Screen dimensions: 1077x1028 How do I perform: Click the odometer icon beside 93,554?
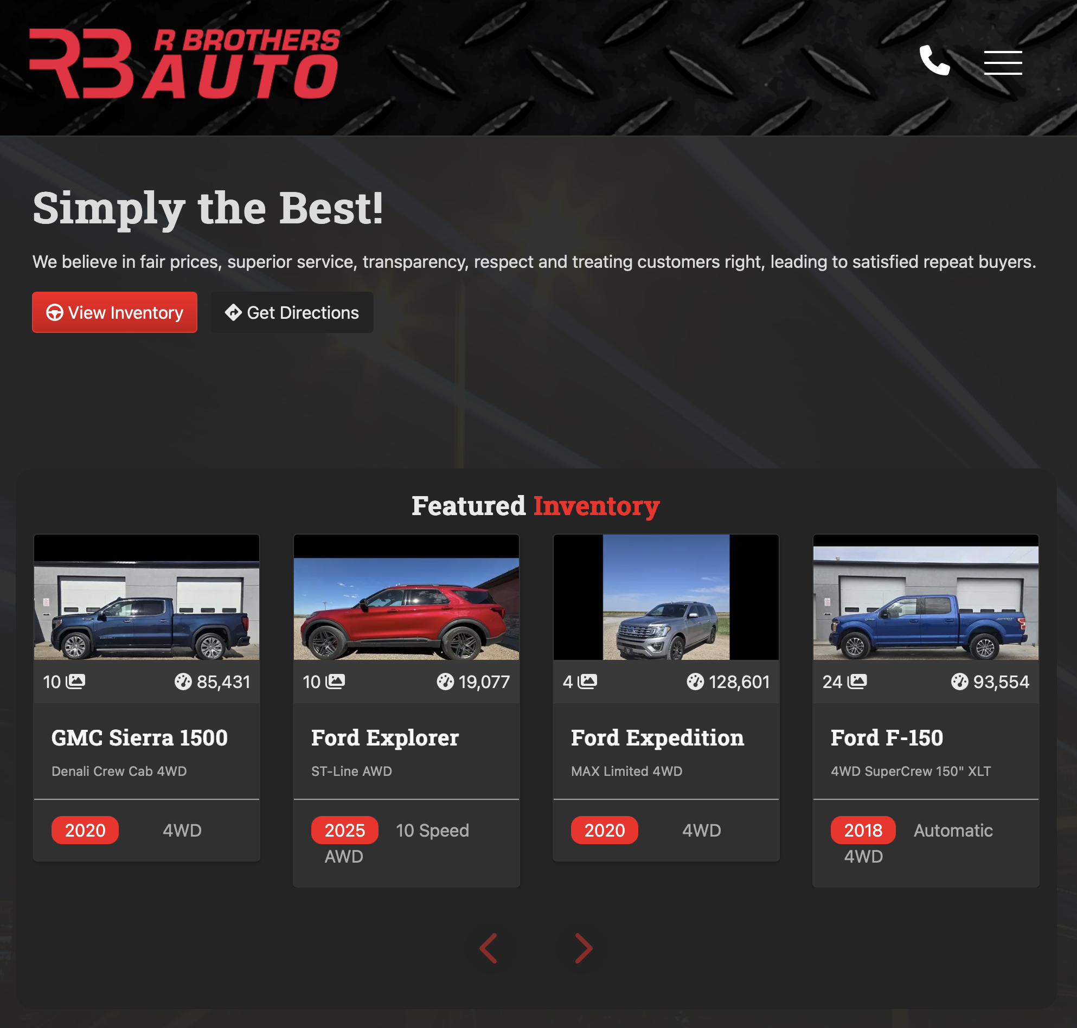point(959,682)
